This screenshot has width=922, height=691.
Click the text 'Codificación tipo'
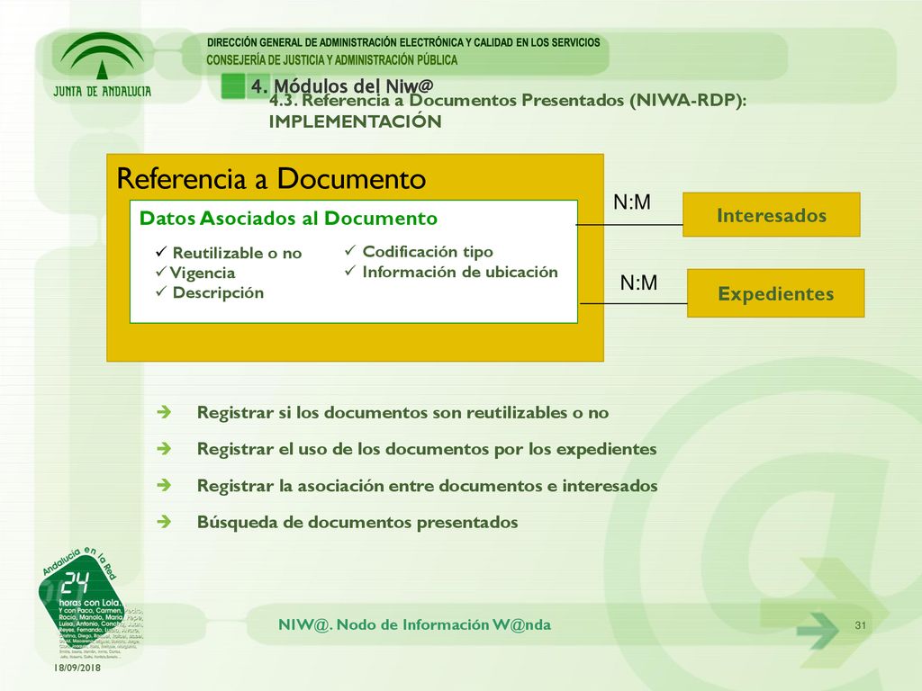pos(428,252)
